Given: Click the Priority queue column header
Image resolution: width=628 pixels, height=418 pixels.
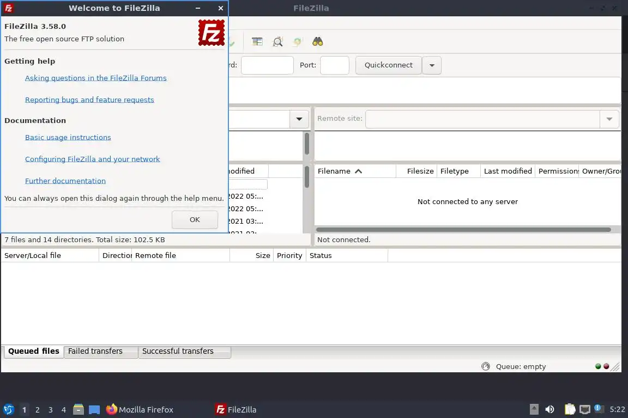Looking at the screenshot, I should click(x=289, y=256).
